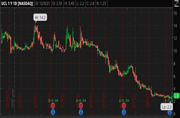The height and width of the screenshot is (118, 180).
Task: Click the 7/16/21 expiration date marker
Action: 104,101
